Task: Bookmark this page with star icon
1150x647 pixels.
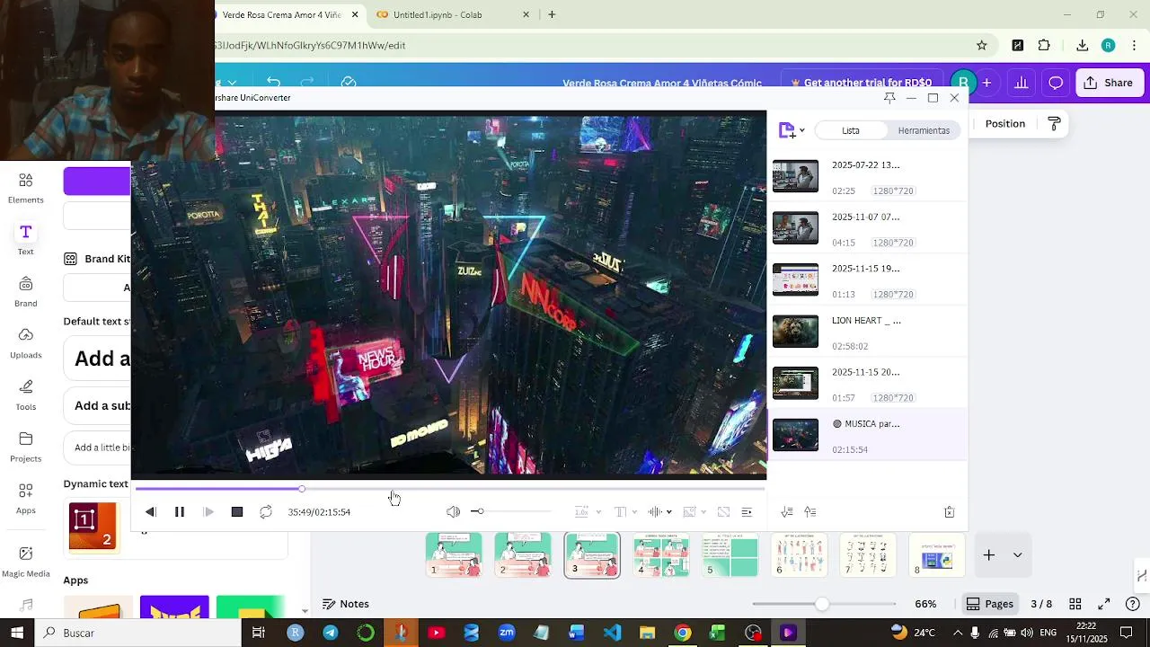Action: tap(982, 46)
